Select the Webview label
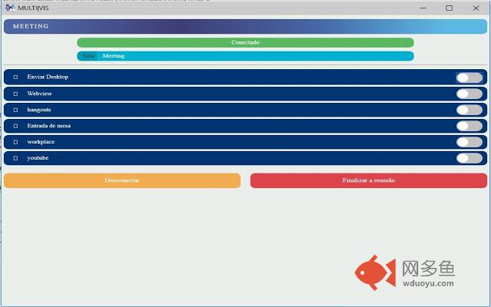The image size is (491, 307). tap(39, 94)
